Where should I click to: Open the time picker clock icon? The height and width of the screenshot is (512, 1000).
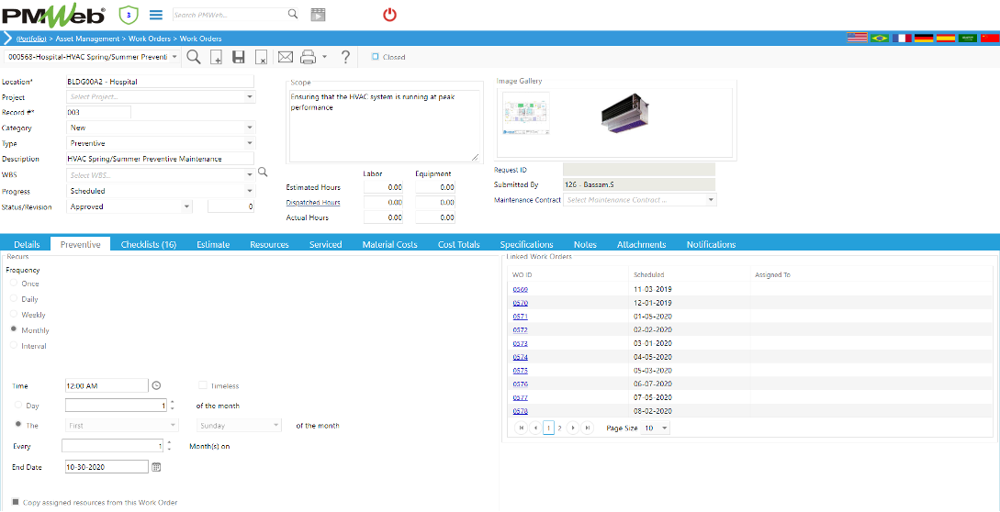(x=156, y=385)
